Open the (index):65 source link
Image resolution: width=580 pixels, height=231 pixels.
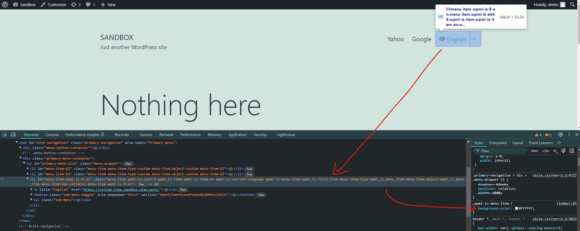click(x=567, y=203)
